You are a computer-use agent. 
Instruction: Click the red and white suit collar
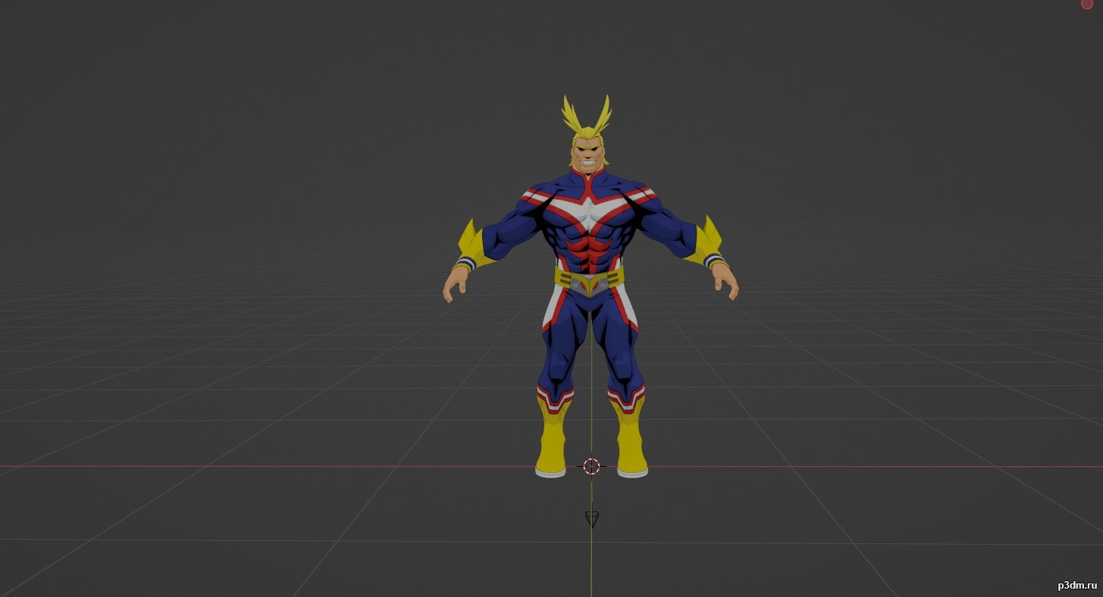coord(590,179)
